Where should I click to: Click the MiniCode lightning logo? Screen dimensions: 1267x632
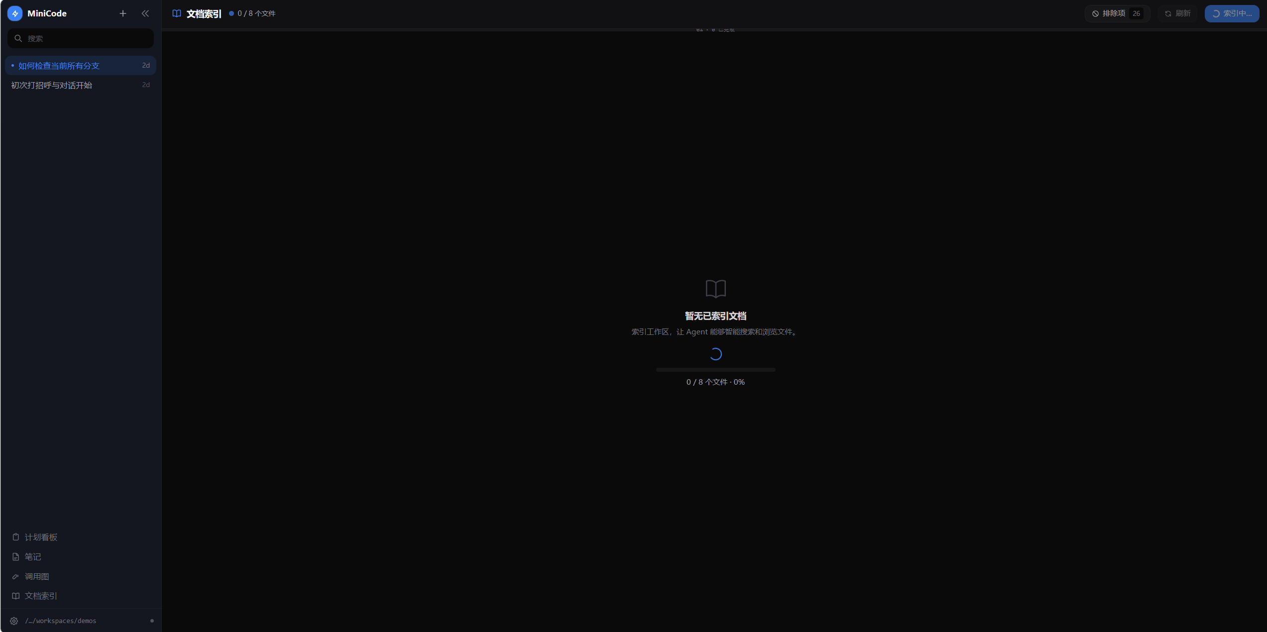[x=15, y=13]
